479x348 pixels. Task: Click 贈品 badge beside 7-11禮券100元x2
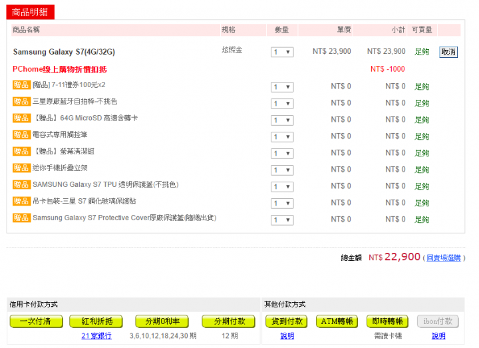(x=21, y=85)
